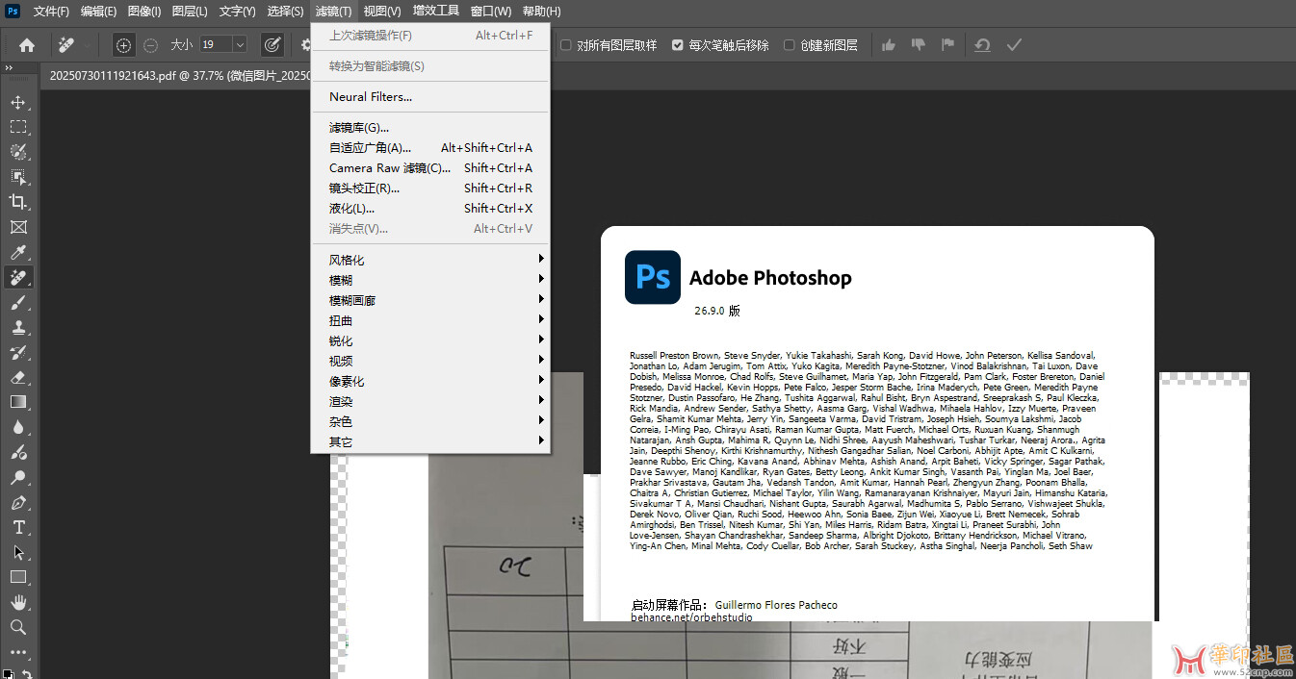Enable 创建新图层 checkbox

coord(790,45)
